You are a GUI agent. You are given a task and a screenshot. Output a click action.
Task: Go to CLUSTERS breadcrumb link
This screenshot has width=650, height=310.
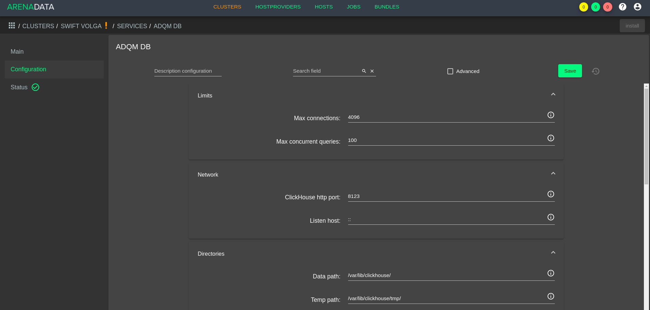(x=38, y=26)
